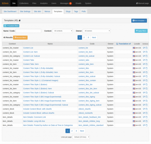This screenshot has width=151, height=144.
Task: Edit the content_tiles_bgimg_item template
Action: click(144, 101)
